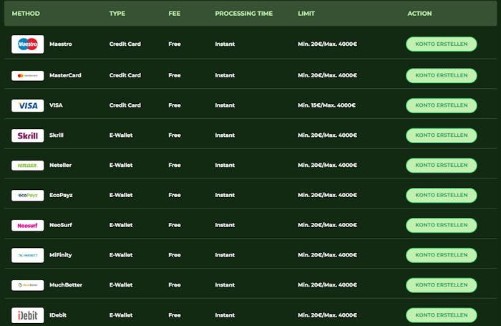Image resolution: width=501 pixels, height=326 pixels.
Task: Select the EcoPayz method name
Action: (x=61, y=195)
